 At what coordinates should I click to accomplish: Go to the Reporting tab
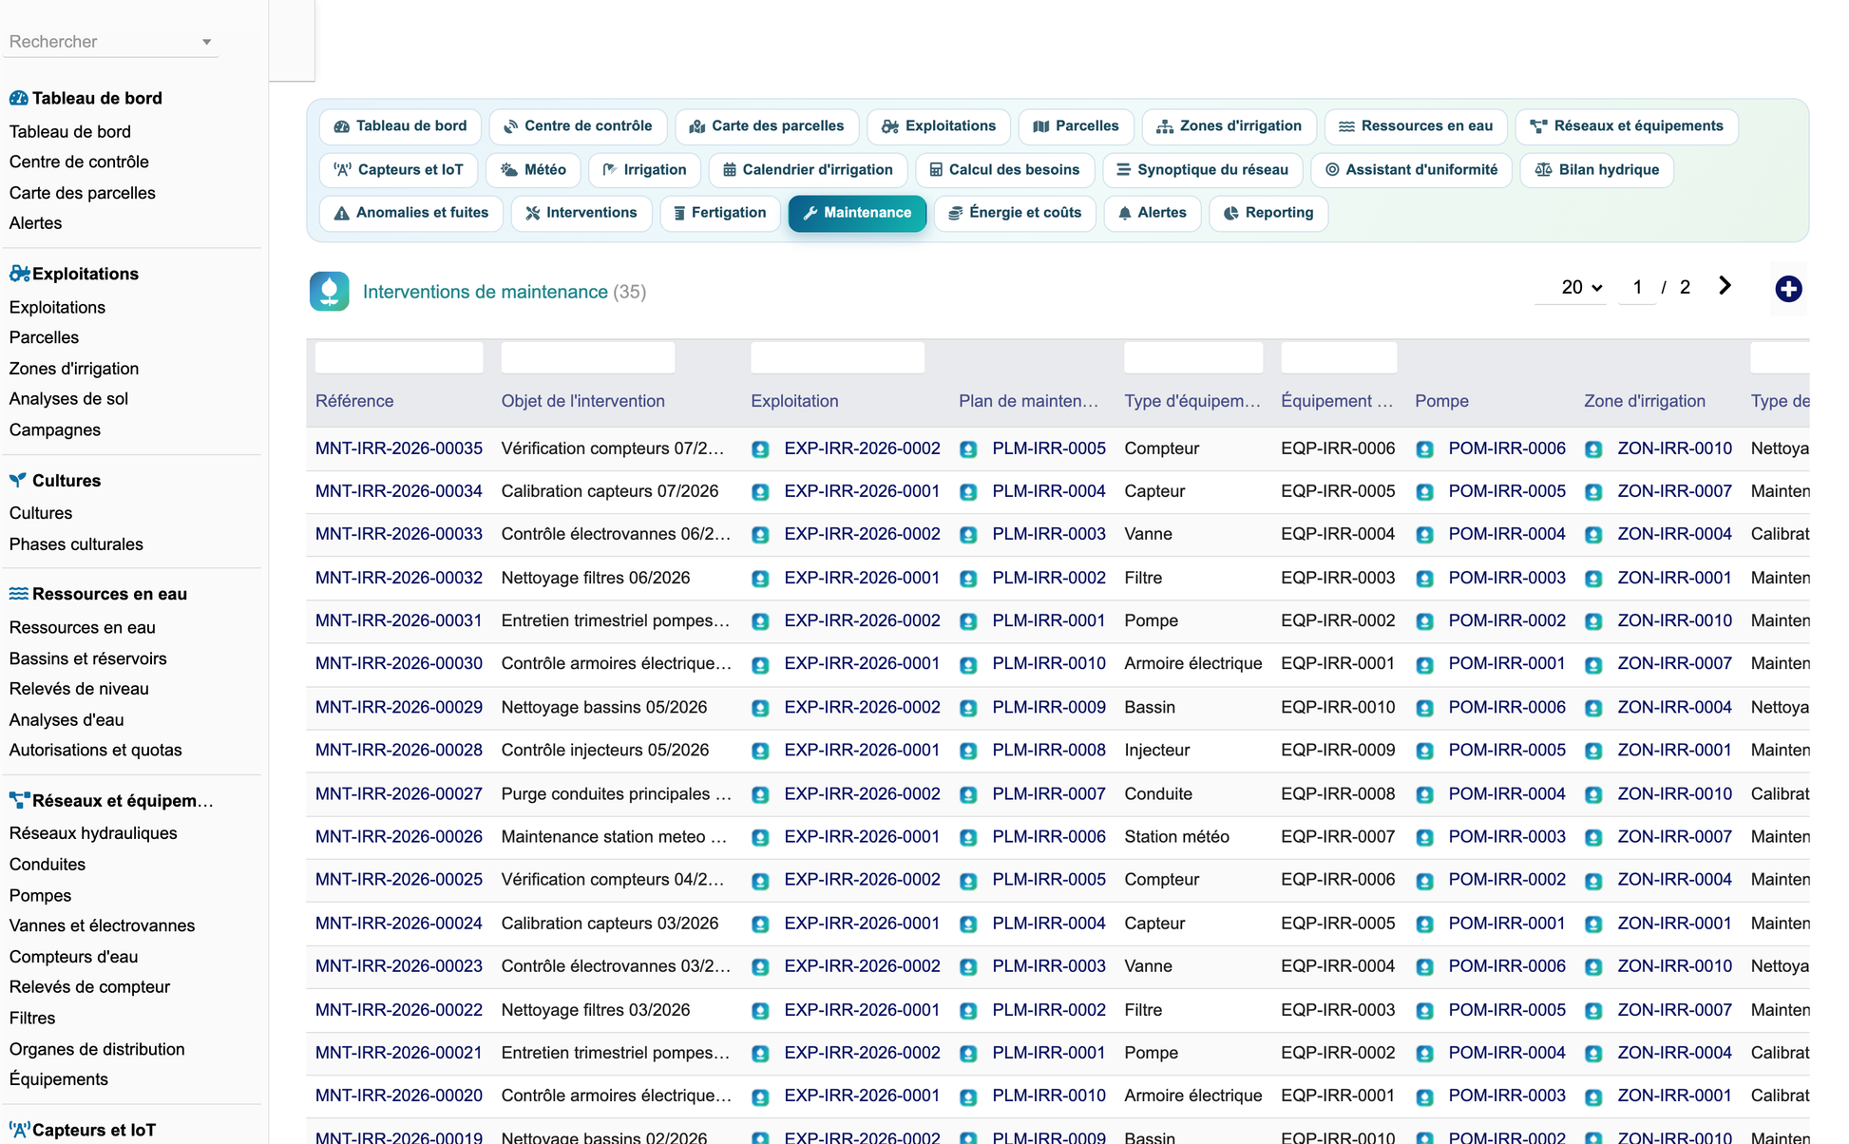tap(1268, 213)
